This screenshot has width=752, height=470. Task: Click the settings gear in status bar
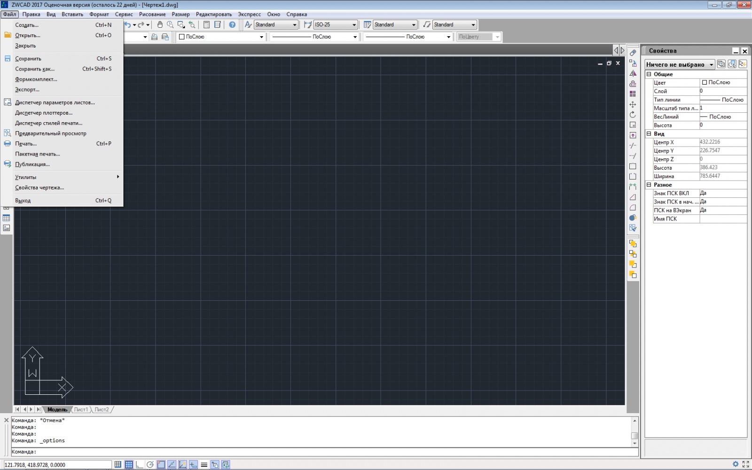(x=736, y=464)
